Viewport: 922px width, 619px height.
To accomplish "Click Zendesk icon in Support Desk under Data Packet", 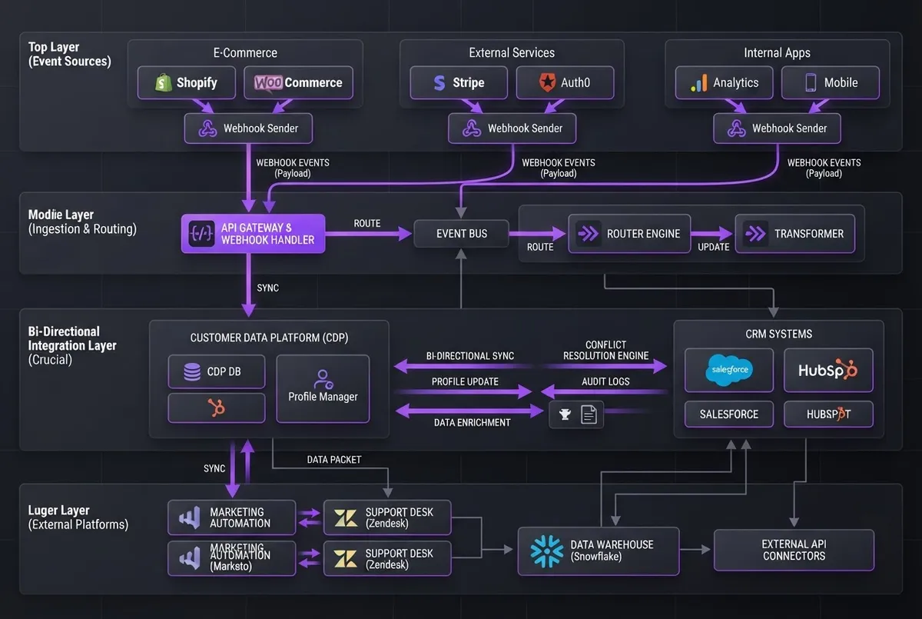I will point(345,517).
